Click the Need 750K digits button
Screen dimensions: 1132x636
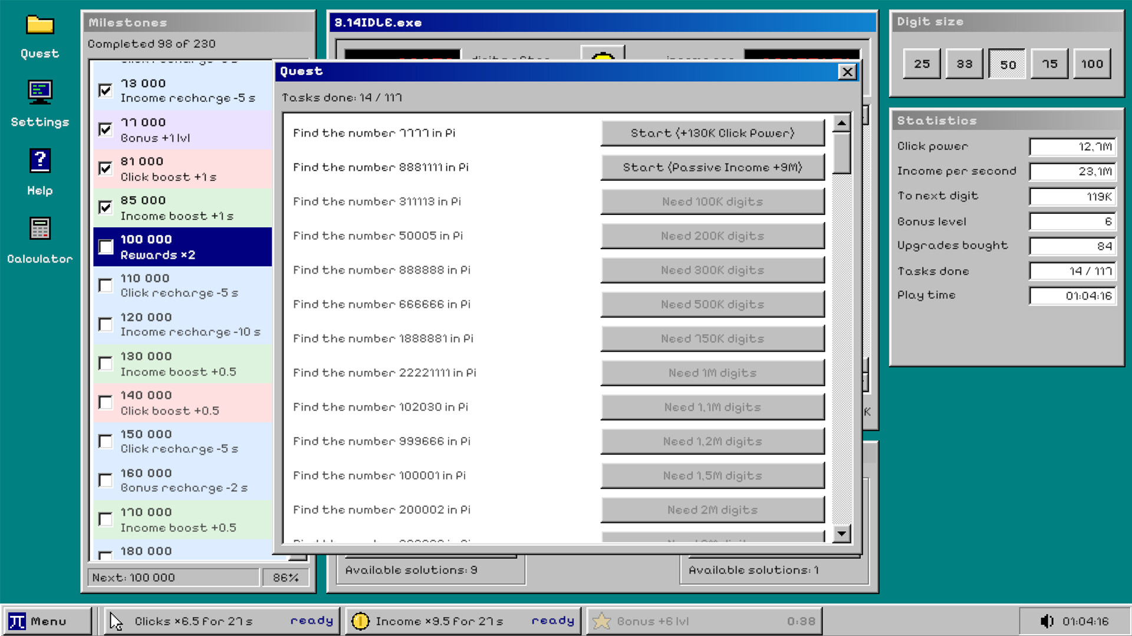(x=712, y=339)
